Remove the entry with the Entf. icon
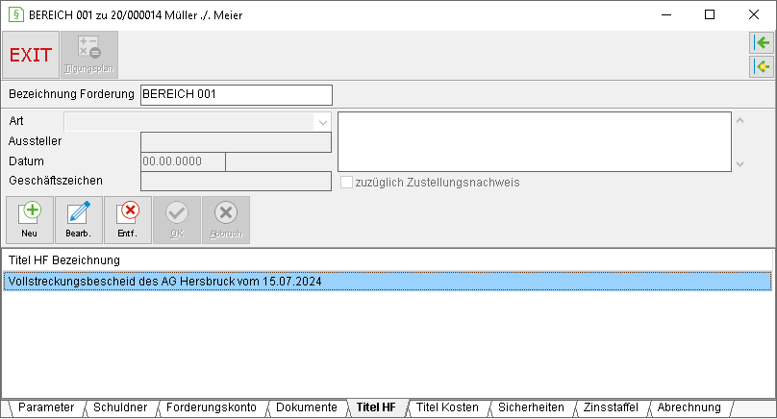 coord(127,220)
